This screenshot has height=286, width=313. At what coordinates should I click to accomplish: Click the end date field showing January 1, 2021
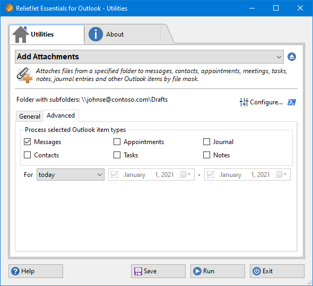(247, 175)
